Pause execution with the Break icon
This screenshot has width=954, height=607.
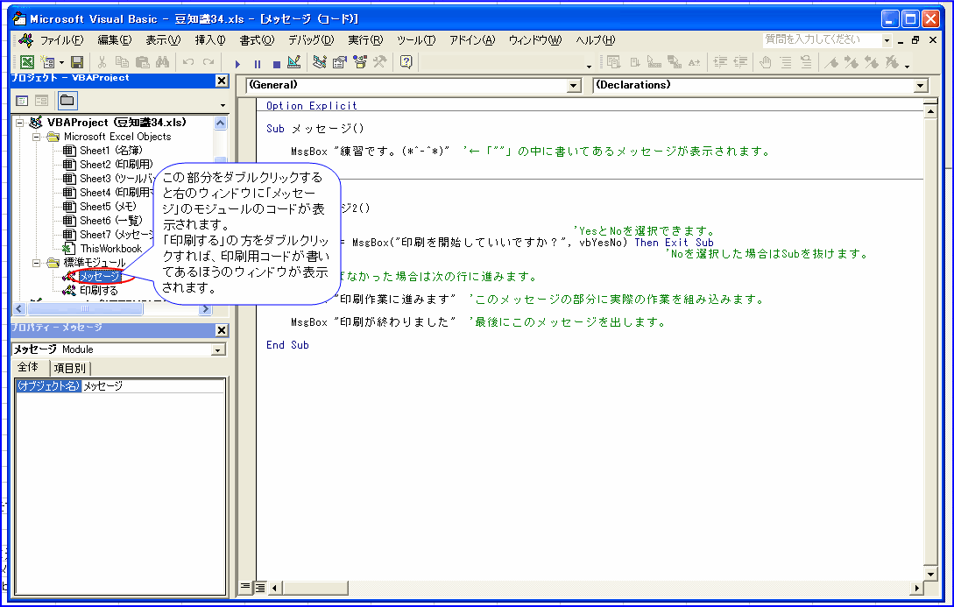point(257,63)
